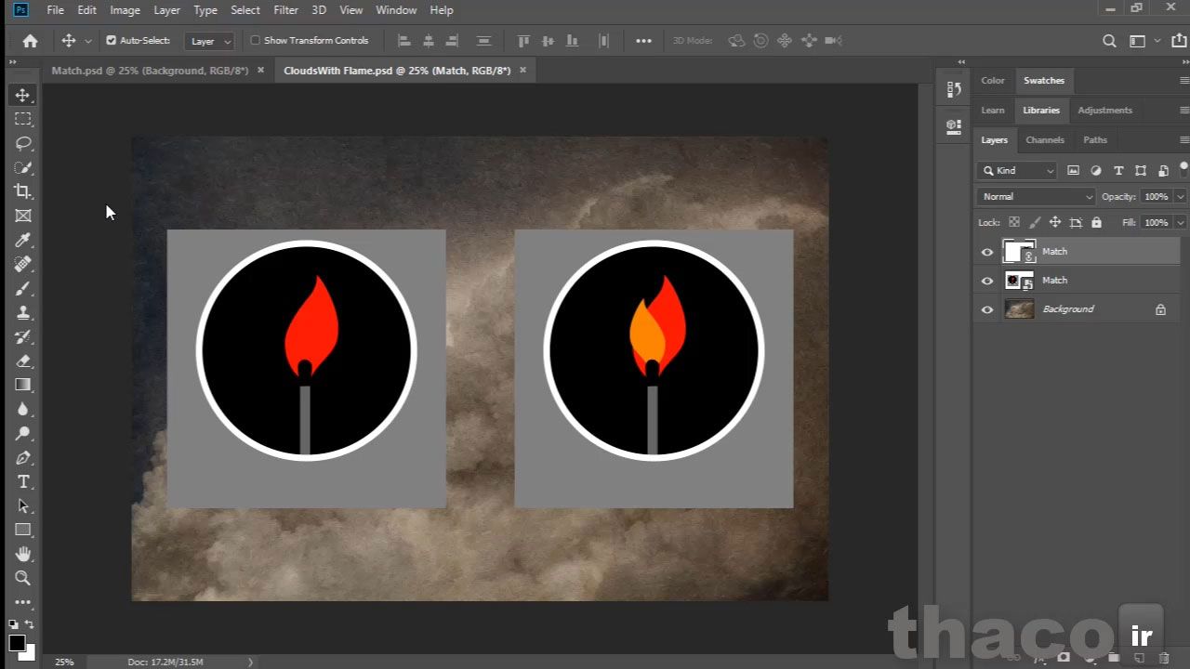1190x669 pixels.
Task: Select the Pen tool
Action: [x=23, y=457]
